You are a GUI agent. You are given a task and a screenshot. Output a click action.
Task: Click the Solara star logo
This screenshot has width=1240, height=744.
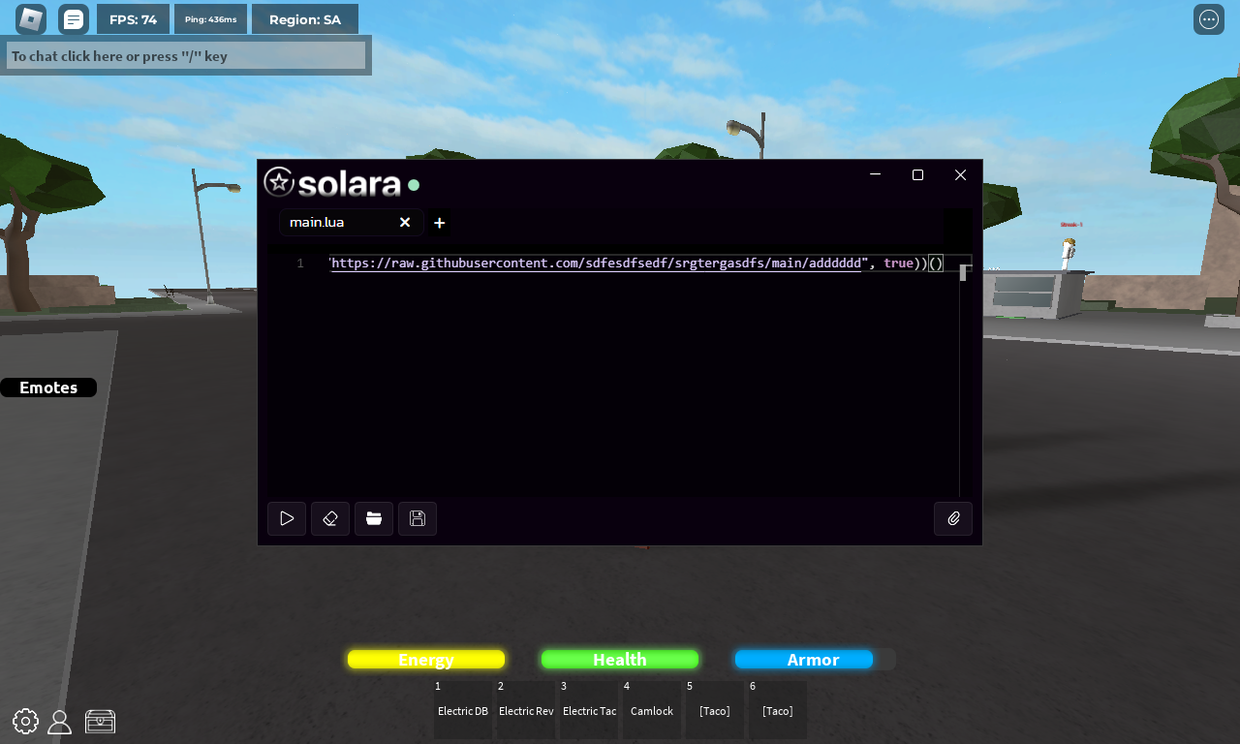279,182
